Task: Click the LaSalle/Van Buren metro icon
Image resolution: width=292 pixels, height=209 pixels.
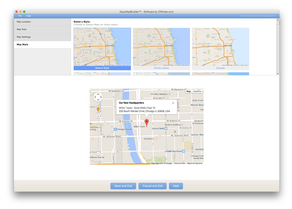Action: pyautogui.click(x=183, y=151)
